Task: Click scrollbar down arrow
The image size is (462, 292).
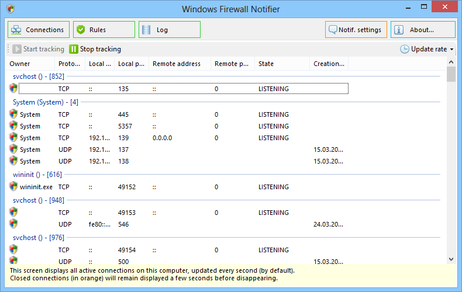Action: coord(451,259)
